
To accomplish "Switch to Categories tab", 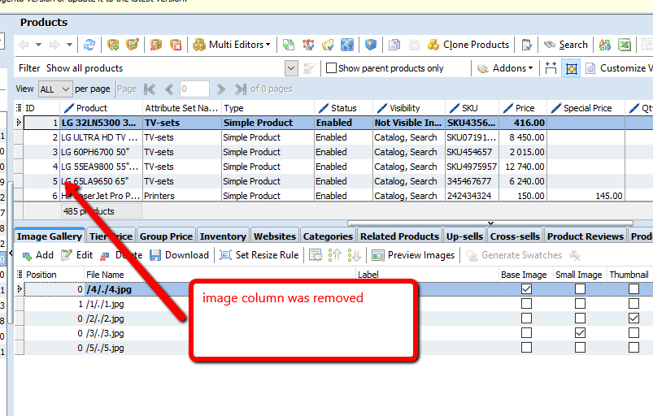I will click(x=328, y=236).
